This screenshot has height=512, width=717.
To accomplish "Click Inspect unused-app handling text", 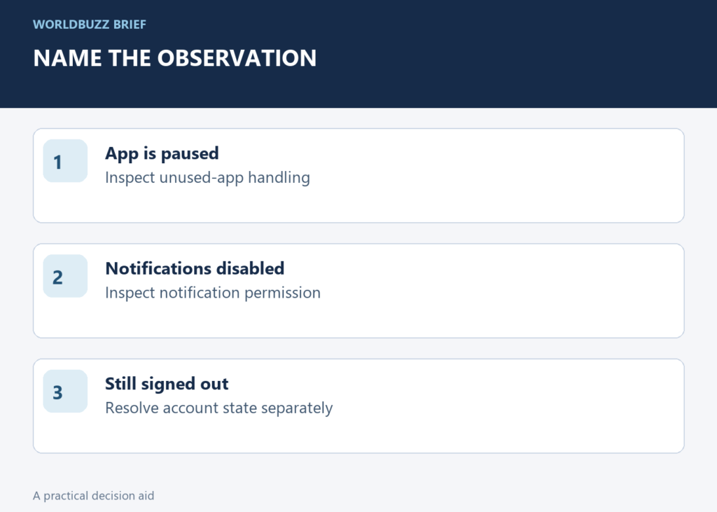I will click(207, 177).
